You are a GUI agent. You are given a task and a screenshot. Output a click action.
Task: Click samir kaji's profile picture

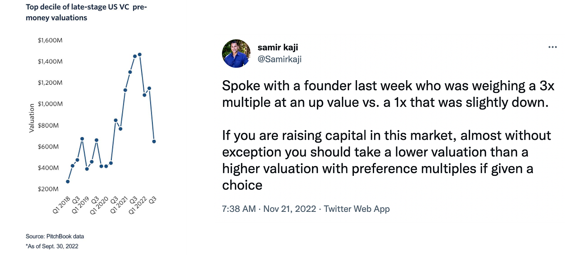coord(236,53)
